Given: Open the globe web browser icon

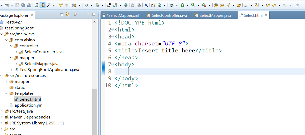Looking at the screenshot, I should pyautogui.click(x=126, y=5).
